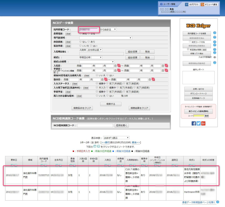
Task: Open the 術式1の術者 dropdown
Action: (x=97, y=62)
